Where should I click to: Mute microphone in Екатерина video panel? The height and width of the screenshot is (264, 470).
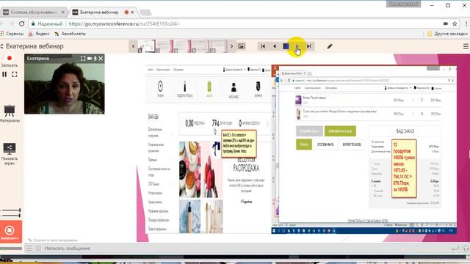click(x=95, y=59)
